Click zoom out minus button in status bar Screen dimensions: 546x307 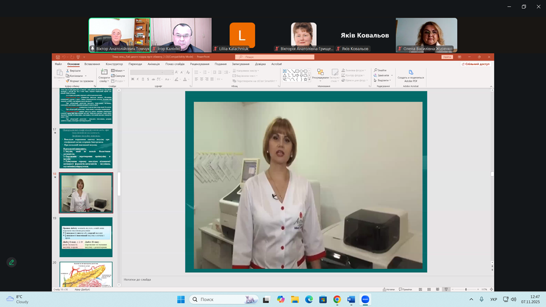pos(453,289)
